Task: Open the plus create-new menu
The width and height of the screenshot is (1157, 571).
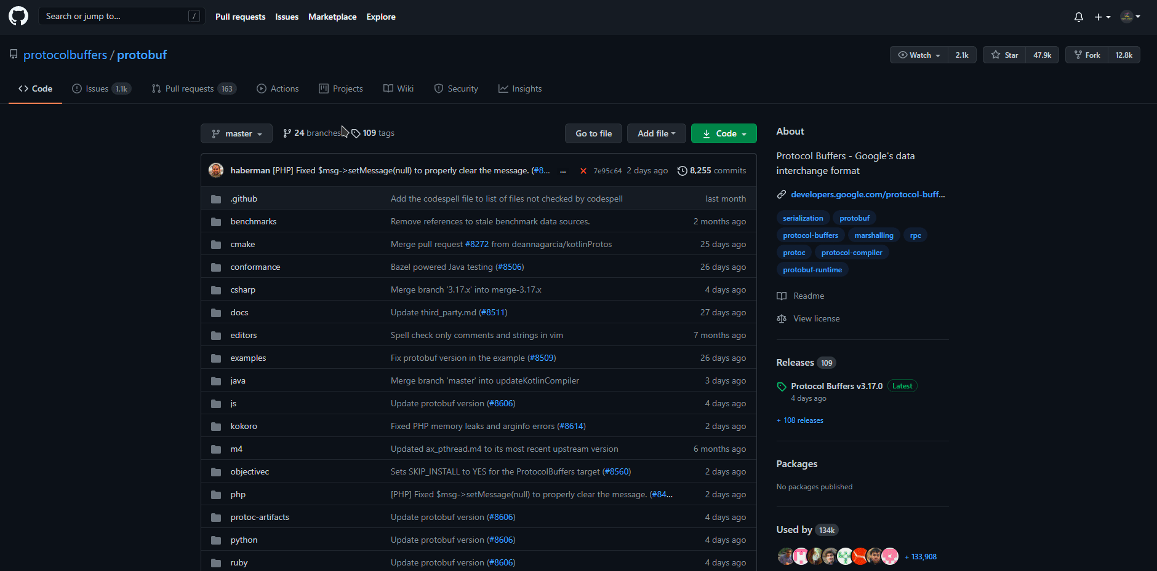Action: tap(1102, 17)
